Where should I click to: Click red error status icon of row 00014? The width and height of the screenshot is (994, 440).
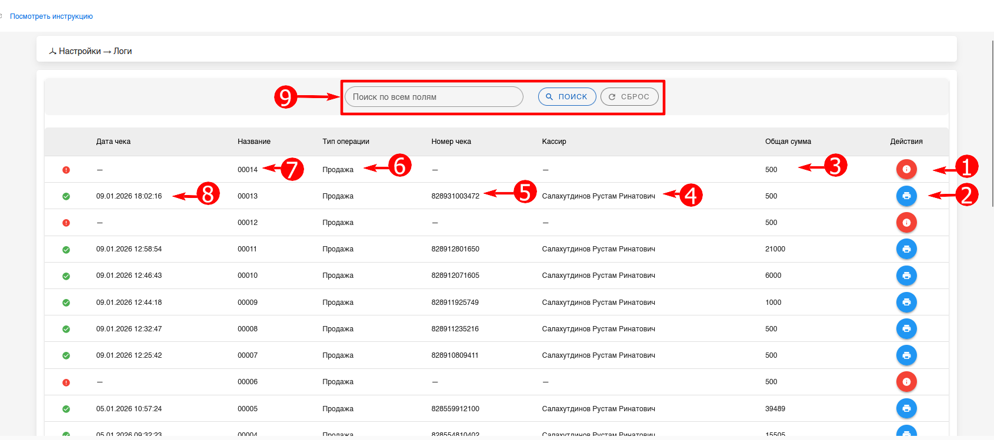pos(66,170)
